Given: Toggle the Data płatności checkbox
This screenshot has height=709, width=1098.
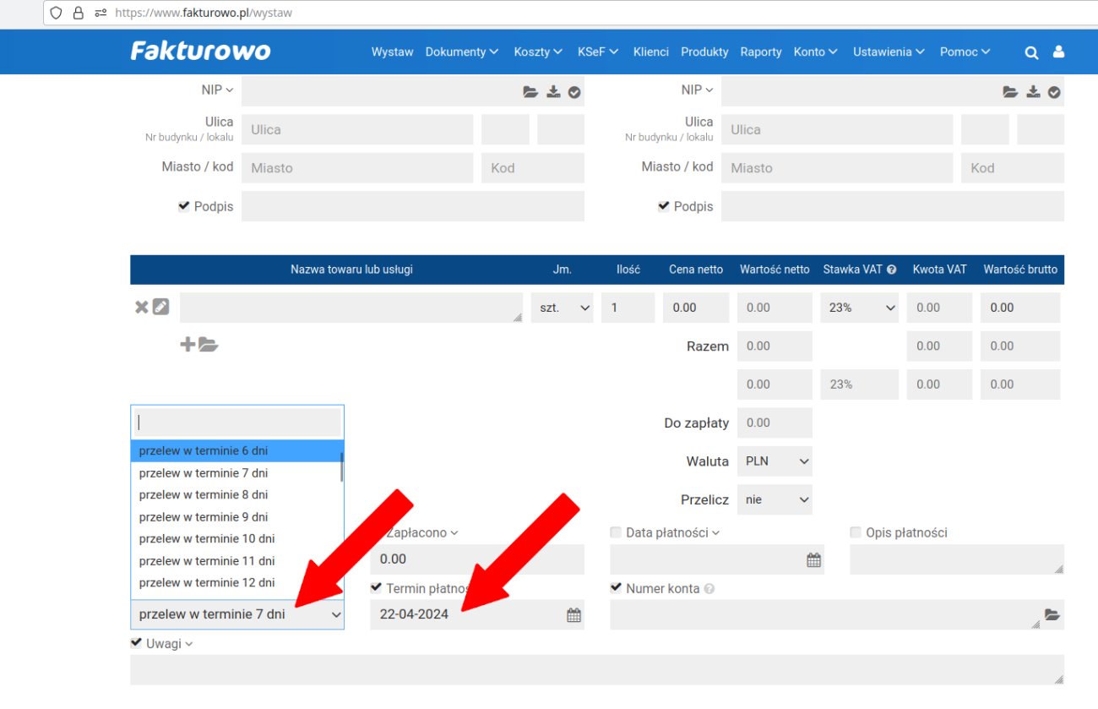Looking at the screenshot, I should [x=616, y=532].
